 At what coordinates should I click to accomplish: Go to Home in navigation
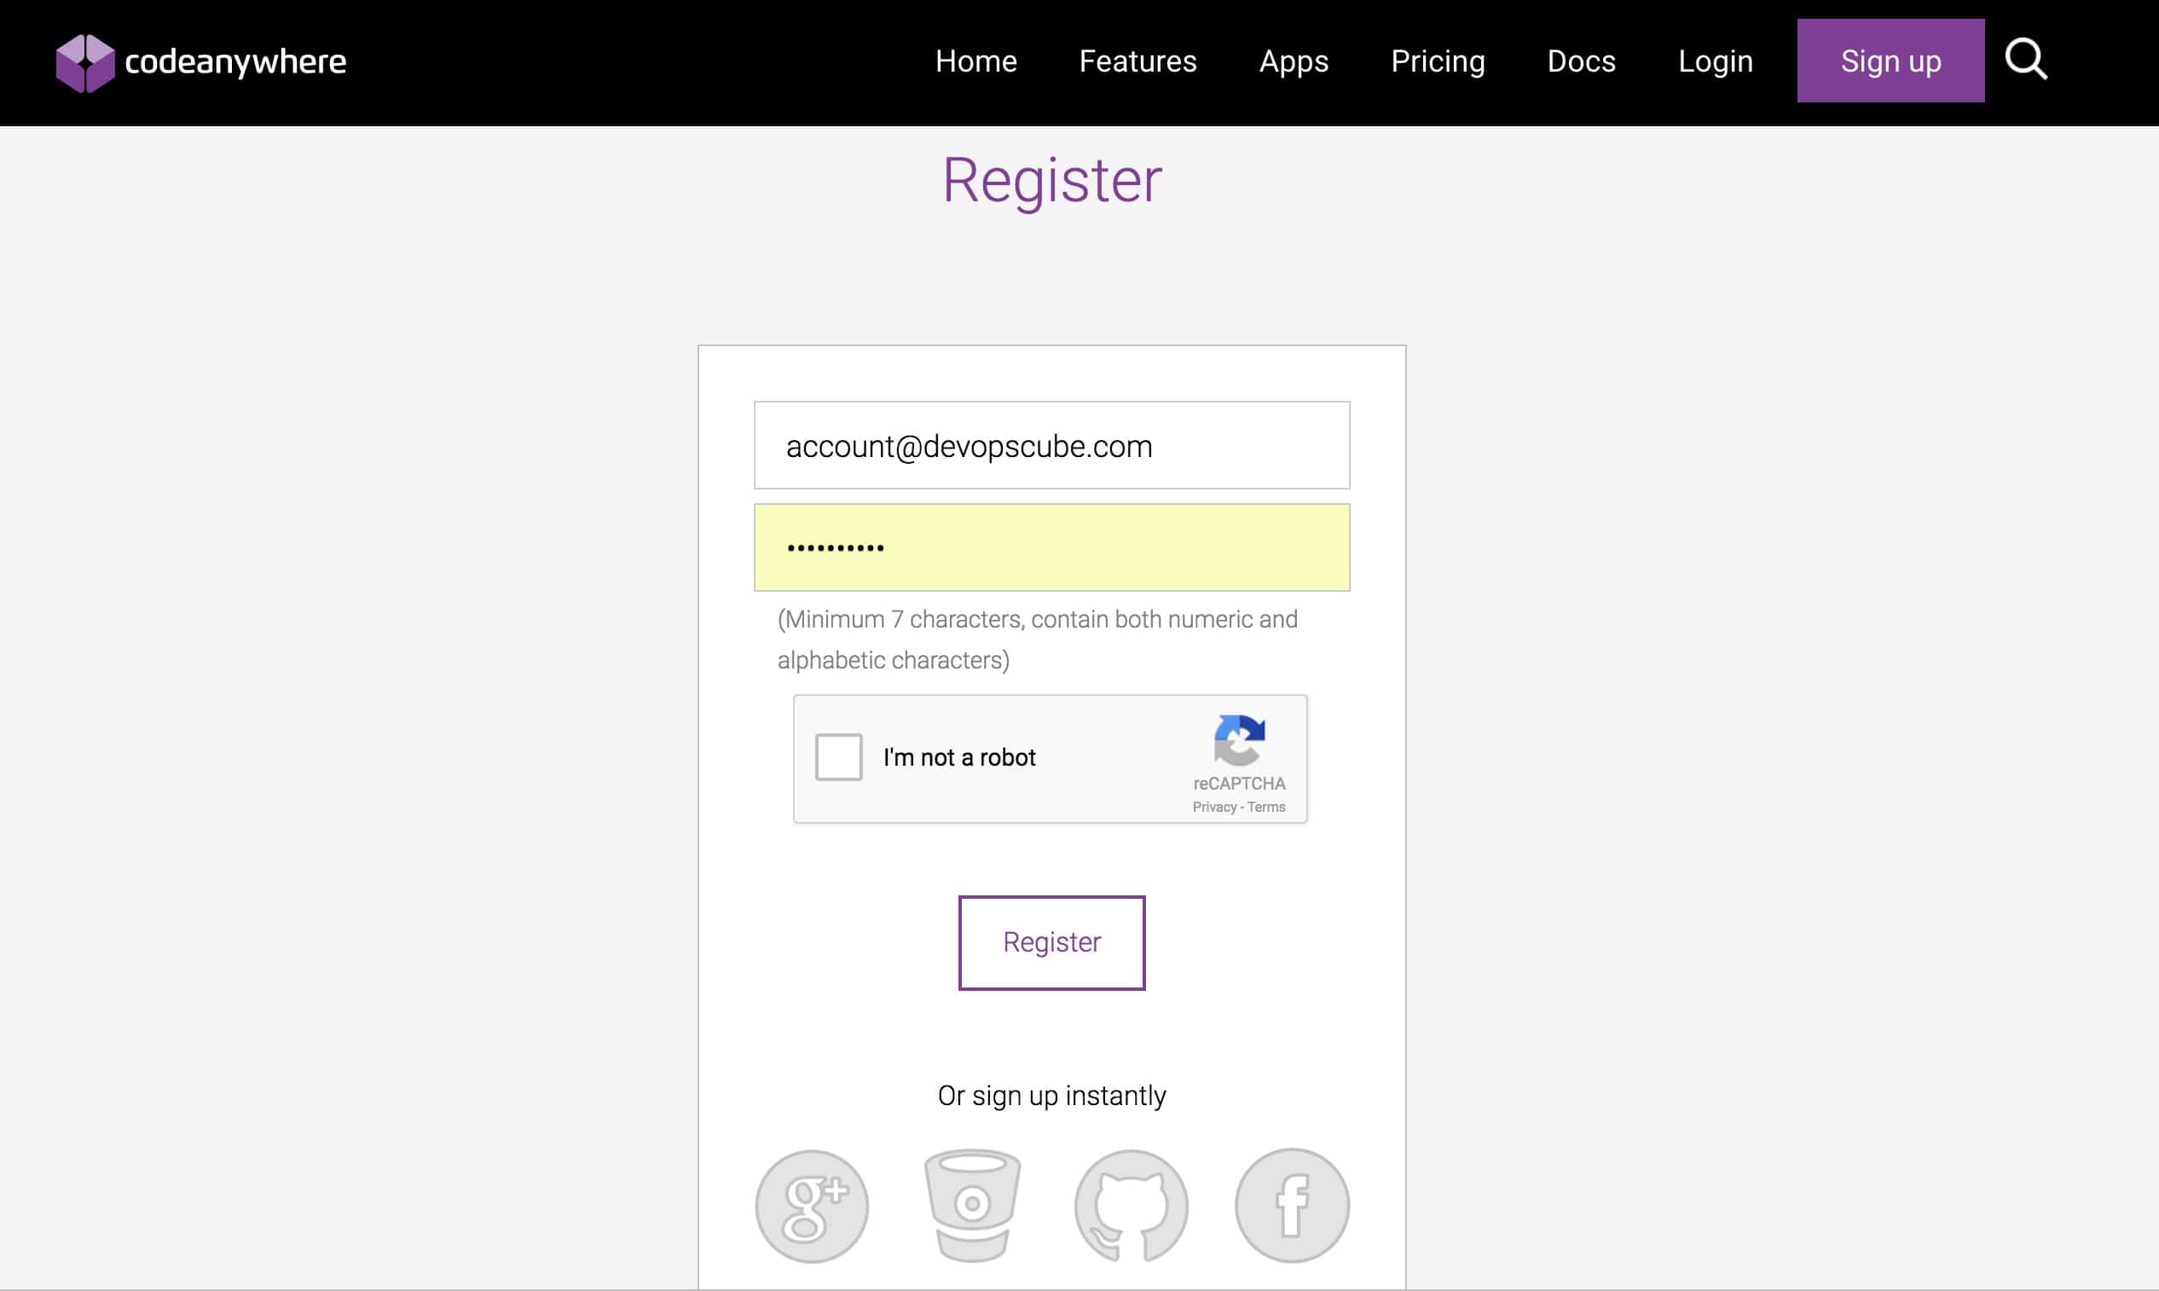[x=976, y=61]
